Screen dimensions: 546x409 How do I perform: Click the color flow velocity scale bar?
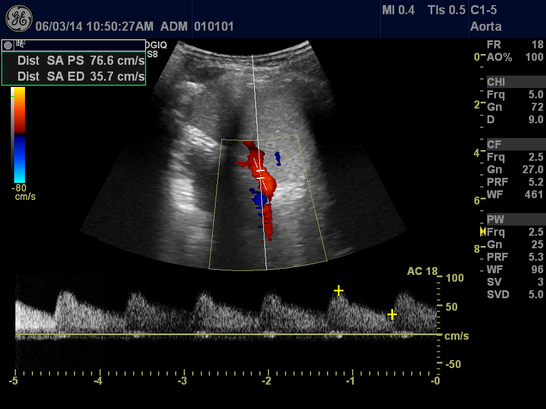pyautogui.click(x=19, y=135)
